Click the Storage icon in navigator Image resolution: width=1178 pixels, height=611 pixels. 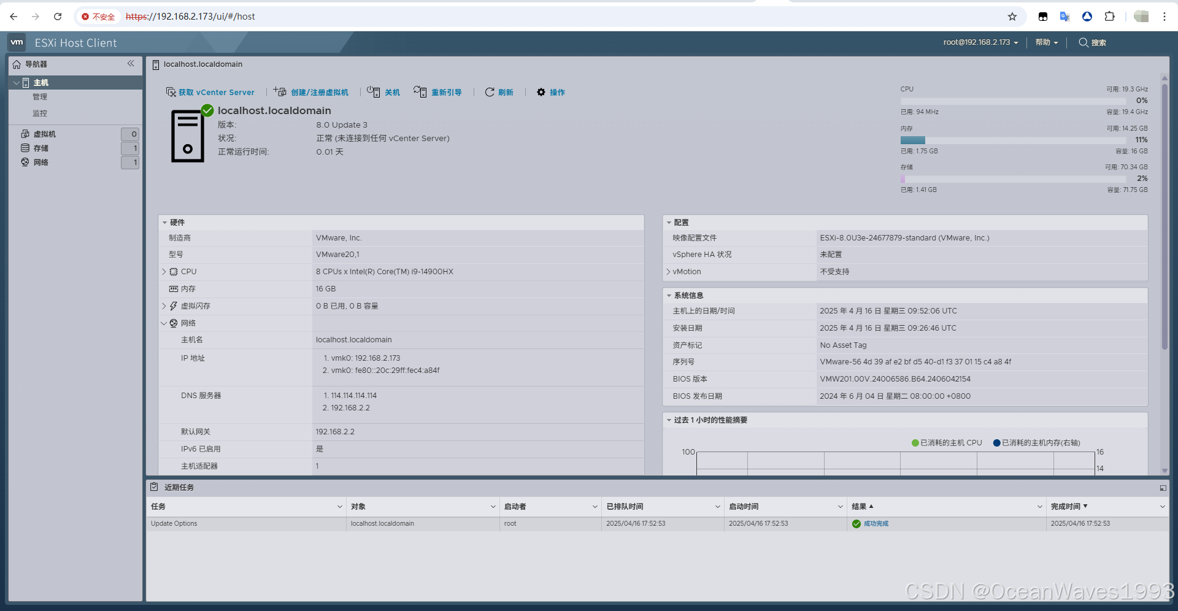point(25,148)
